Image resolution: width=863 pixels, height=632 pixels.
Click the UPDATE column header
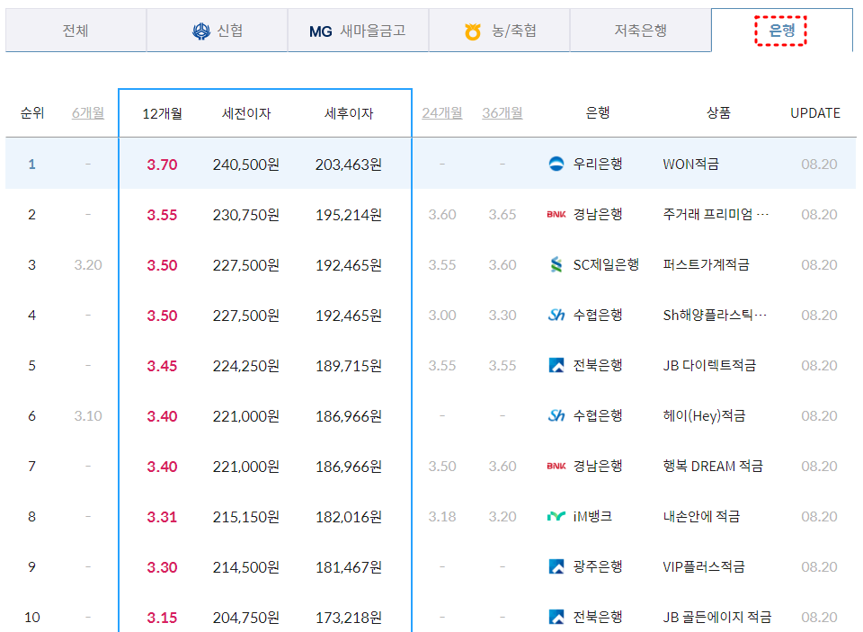815,113
